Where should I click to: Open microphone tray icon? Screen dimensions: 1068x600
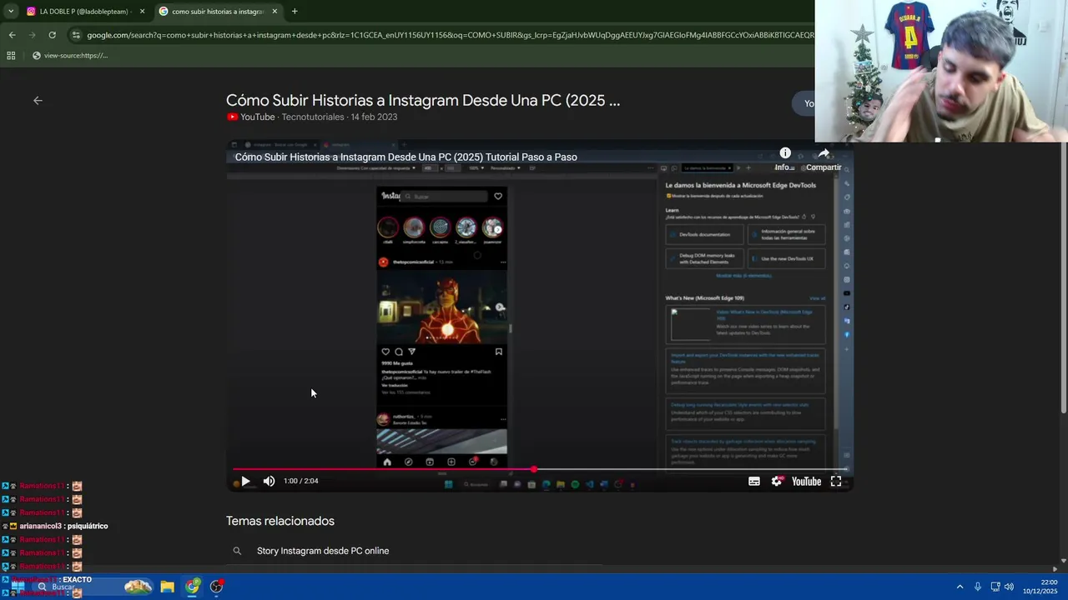pyautogui.click(x=978, y=587)
